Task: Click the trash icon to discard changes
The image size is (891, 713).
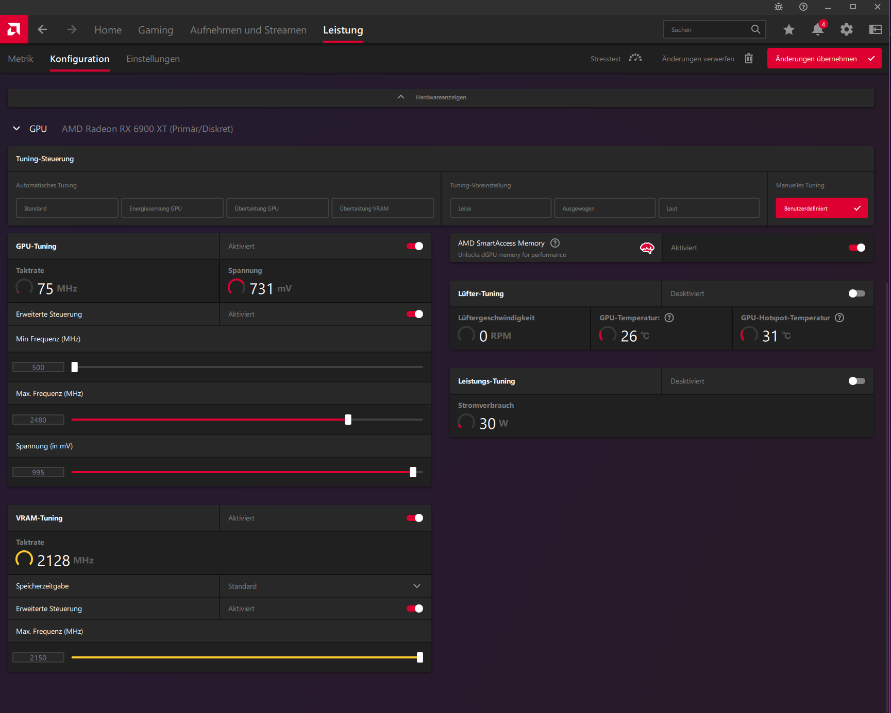Action: coord(749,59)
